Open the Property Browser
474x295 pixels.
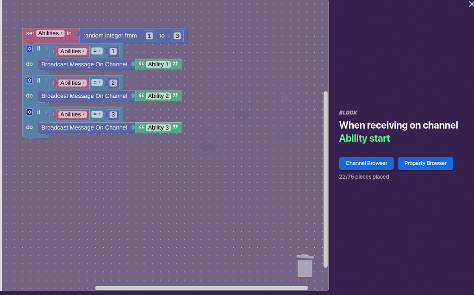coord(425,163)
